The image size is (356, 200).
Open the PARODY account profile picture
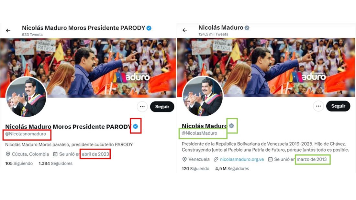pyautogui.click(x=26, y=97)
